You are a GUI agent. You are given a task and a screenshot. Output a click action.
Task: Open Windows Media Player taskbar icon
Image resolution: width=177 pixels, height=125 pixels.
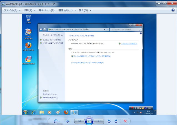49,112
